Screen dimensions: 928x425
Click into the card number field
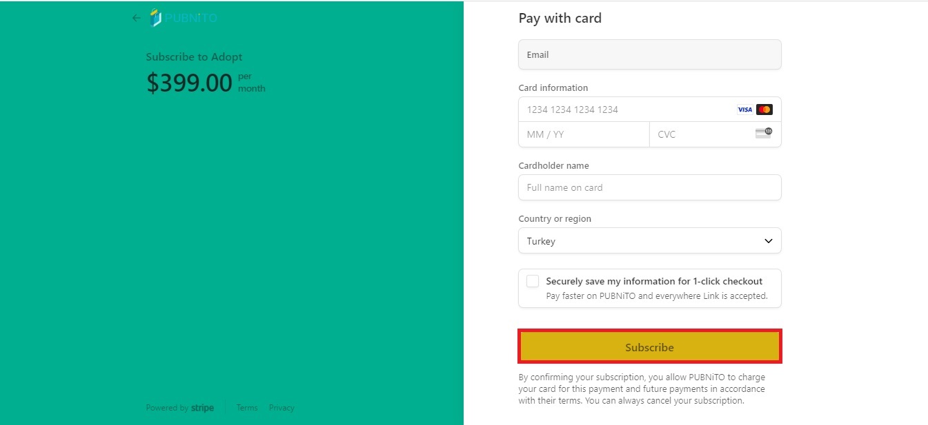point(621,110)
